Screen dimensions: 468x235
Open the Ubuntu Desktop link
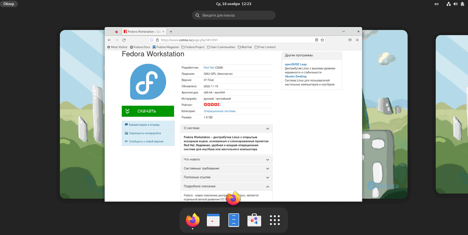point(296,77)
